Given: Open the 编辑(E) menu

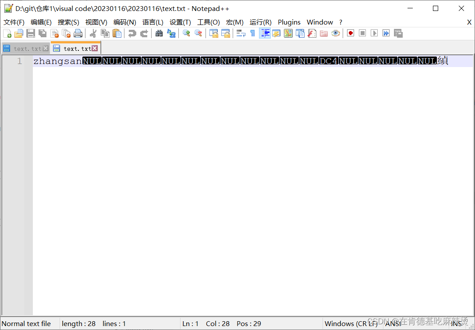Looking at the screenshot, I should click(x=41, y=22).
